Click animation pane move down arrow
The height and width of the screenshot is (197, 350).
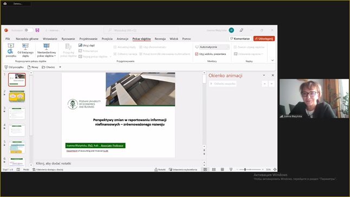[x=271, y=84]
